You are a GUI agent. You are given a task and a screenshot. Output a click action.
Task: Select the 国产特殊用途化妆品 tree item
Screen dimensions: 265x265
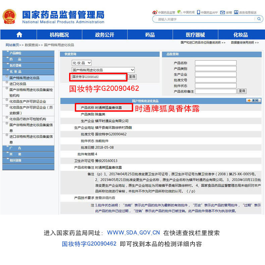coord(24,78)
